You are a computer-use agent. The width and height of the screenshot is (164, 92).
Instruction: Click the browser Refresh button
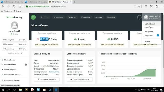click(14, 6)
